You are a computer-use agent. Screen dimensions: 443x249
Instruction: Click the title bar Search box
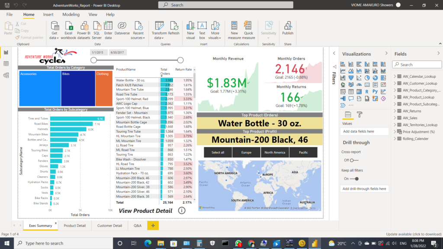(226, 5)
